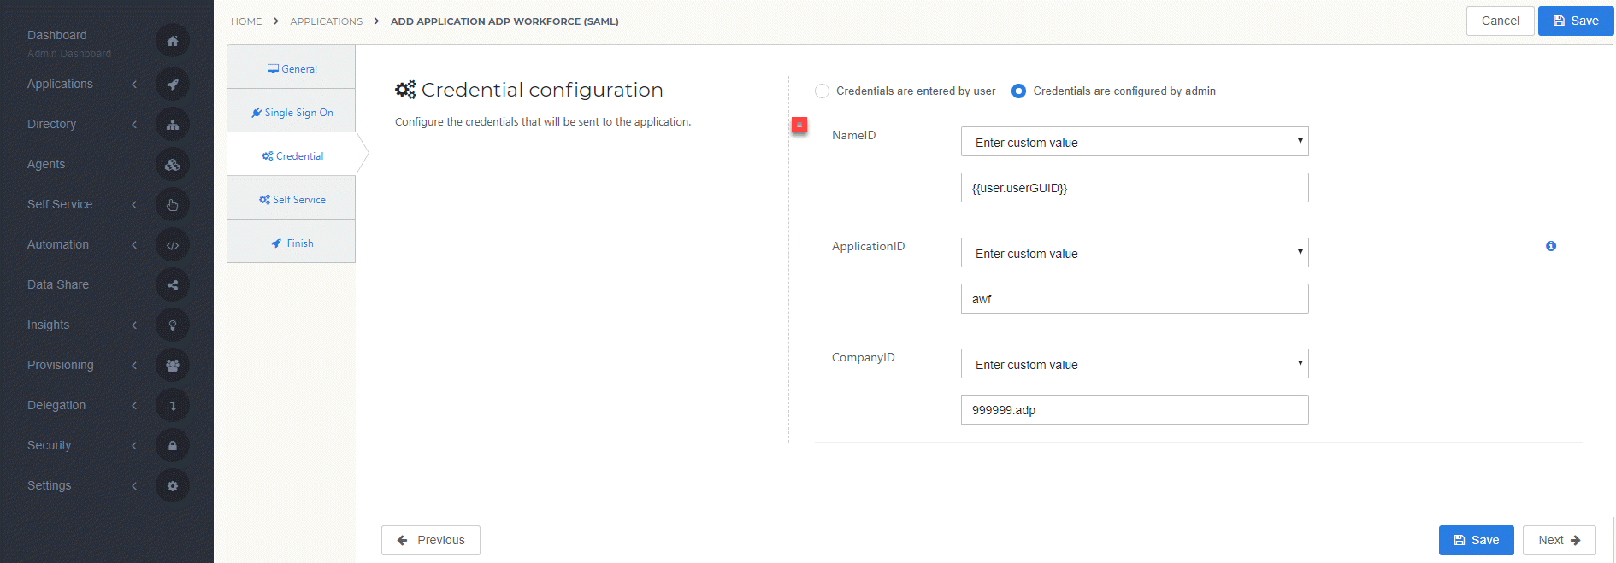Screen dimensions: 1616x563
Task: Click the Security lock icon
Action: 173,446
